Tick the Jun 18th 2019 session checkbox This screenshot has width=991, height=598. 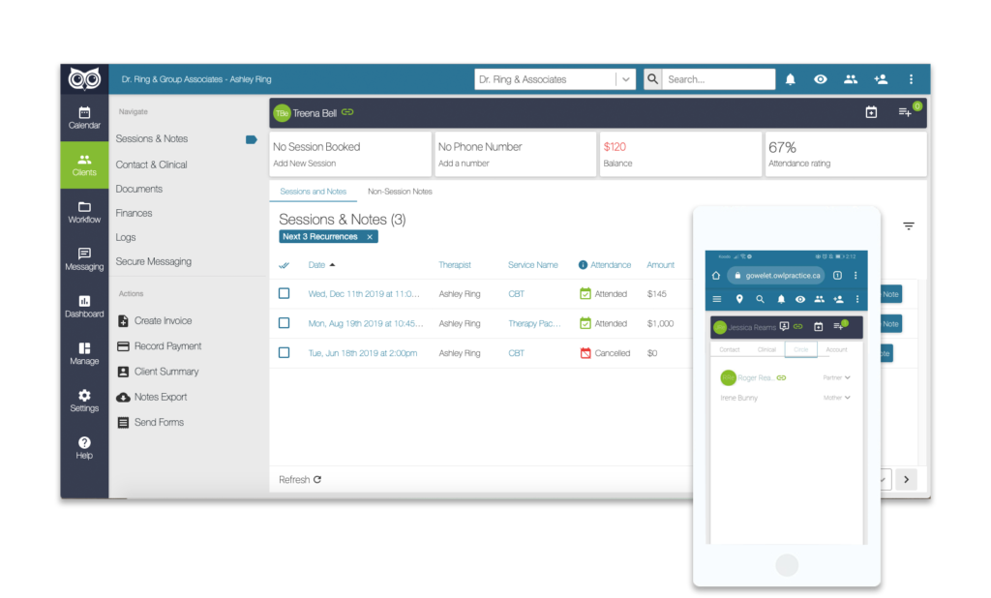point(284,353)
